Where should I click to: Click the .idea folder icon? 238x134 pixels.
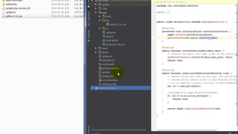100,9
